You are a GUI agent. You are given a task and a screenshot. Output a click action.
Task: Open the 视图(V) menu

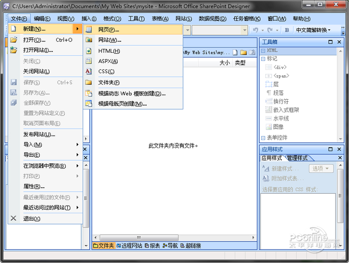click(x=66, y=18)
